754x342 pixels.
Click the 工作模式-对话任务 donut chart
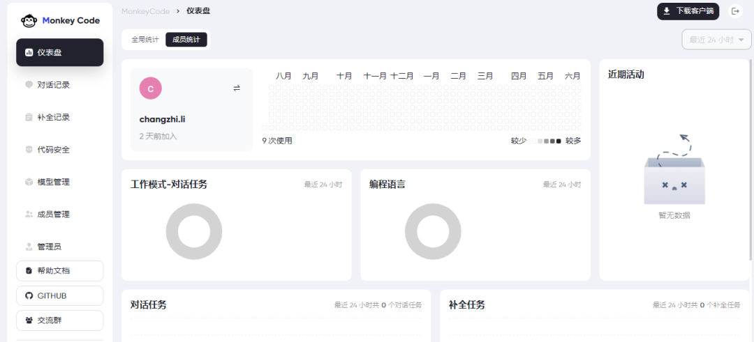[x=194, y=232]
